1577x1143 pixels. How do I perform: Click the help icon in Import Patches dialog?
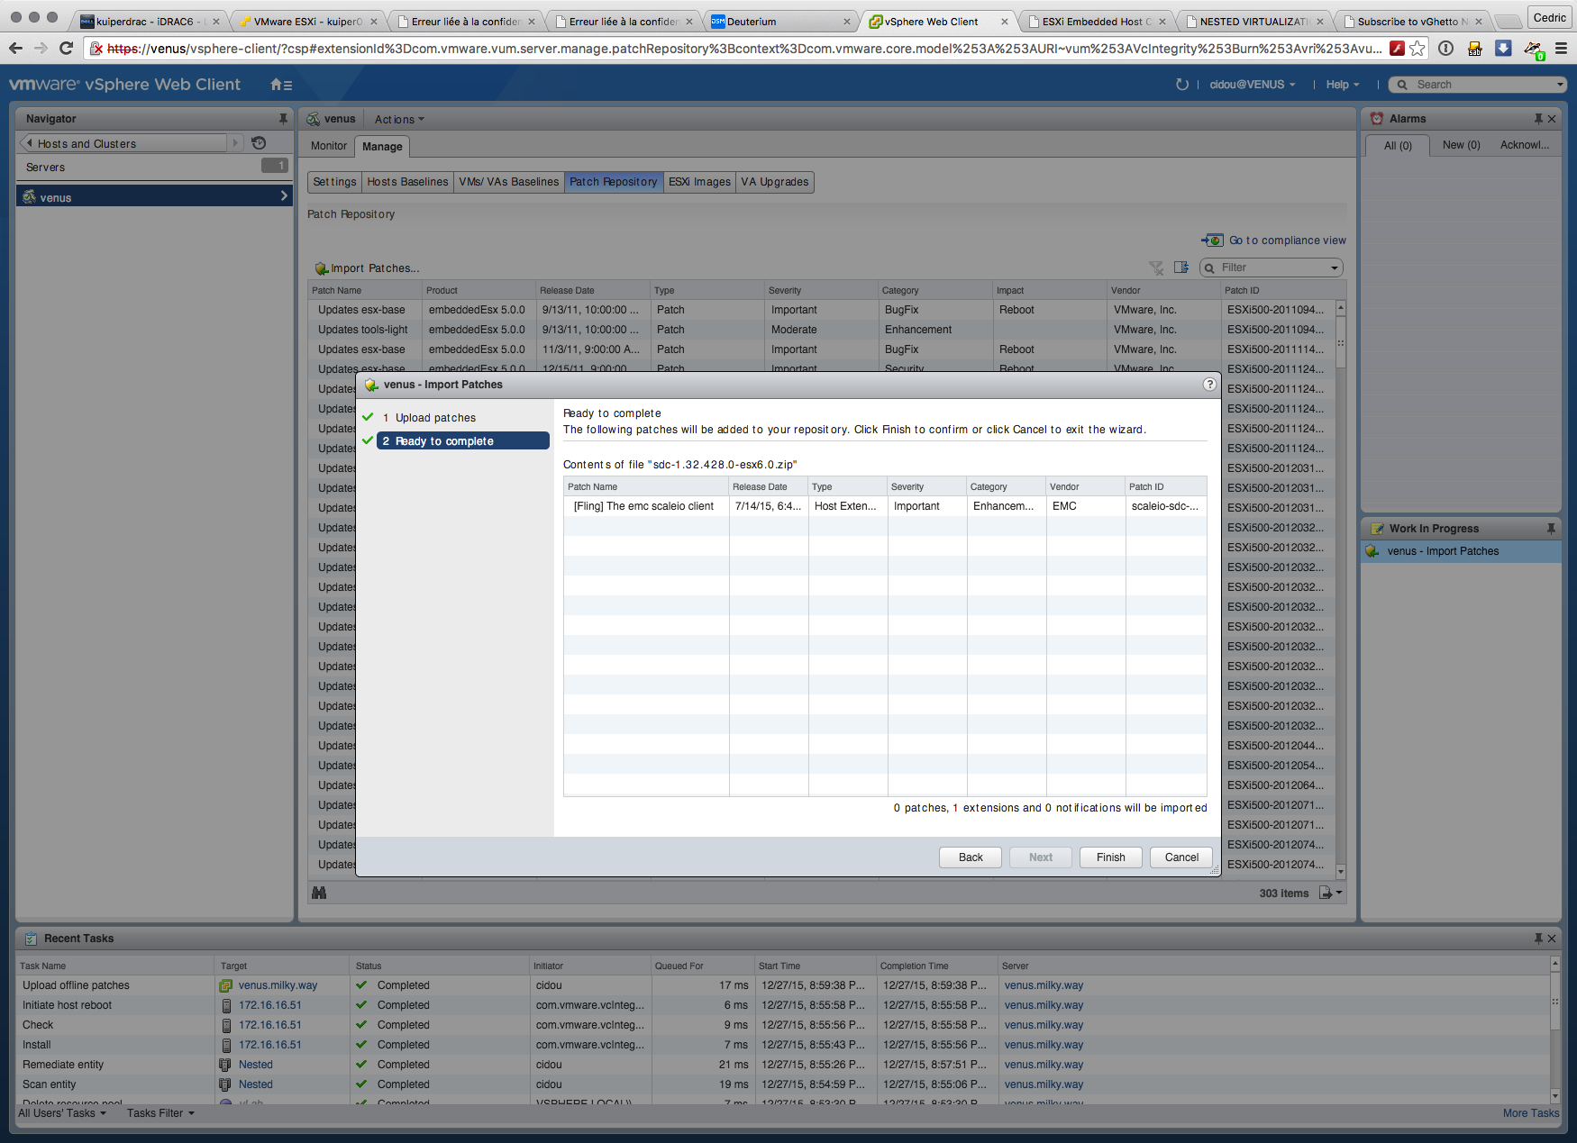(1209, 385)
